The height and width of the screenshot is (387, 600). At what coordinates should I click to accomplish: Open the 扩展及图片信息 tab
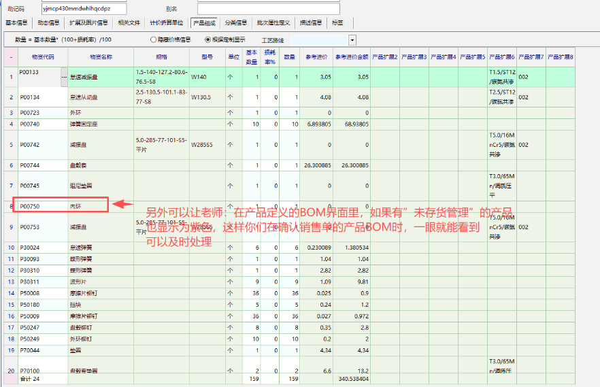point(88,22)
